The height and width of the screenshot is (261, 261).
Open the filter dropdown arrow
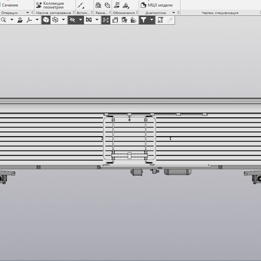tap(152, 20)
